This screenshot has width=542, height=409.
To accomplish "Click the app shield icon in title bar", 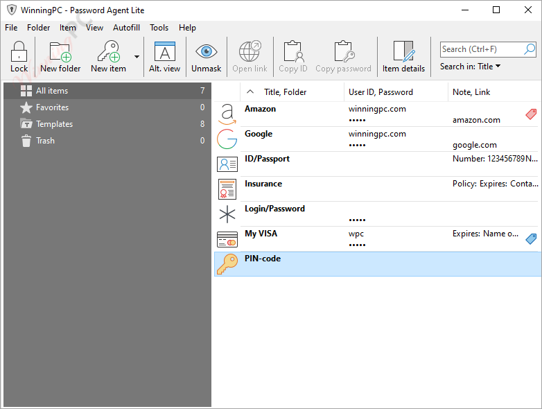I will click(11, 10).
